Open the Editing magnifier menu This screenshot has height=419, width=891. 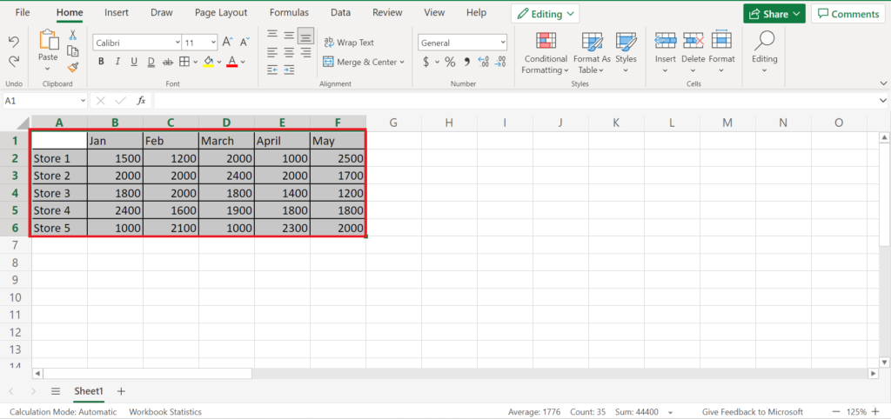(x=765, y=53)
